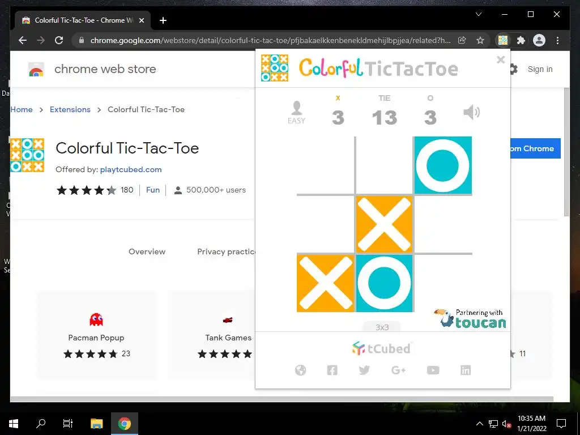Click the middle-left empty board cell
This screenshot has height=435, width=580.
pos(326,224)
